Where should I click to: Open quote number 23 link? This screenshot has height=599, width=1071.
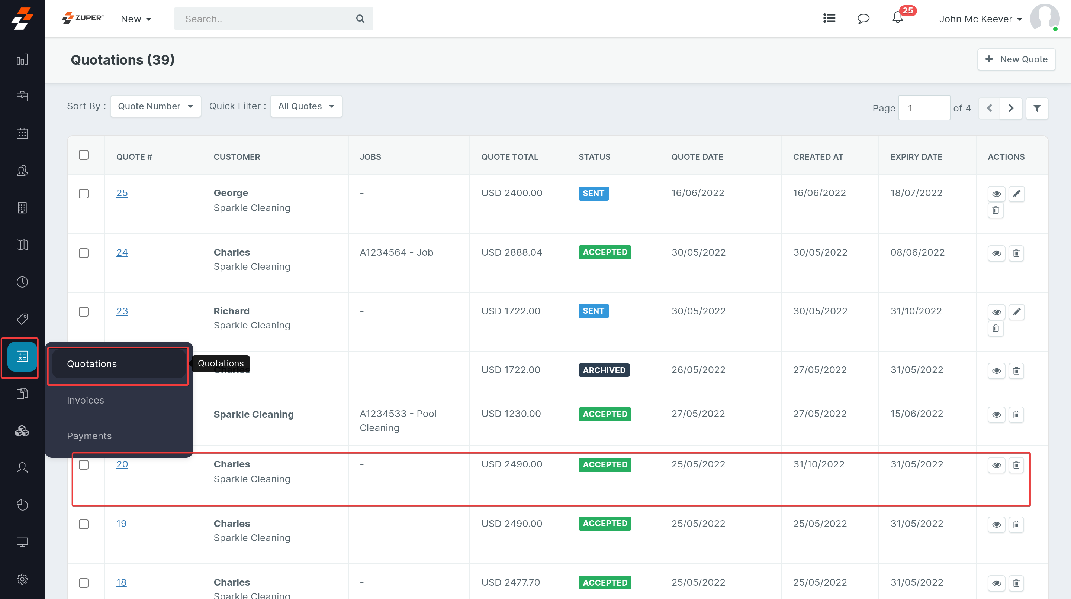pos(122,311)
